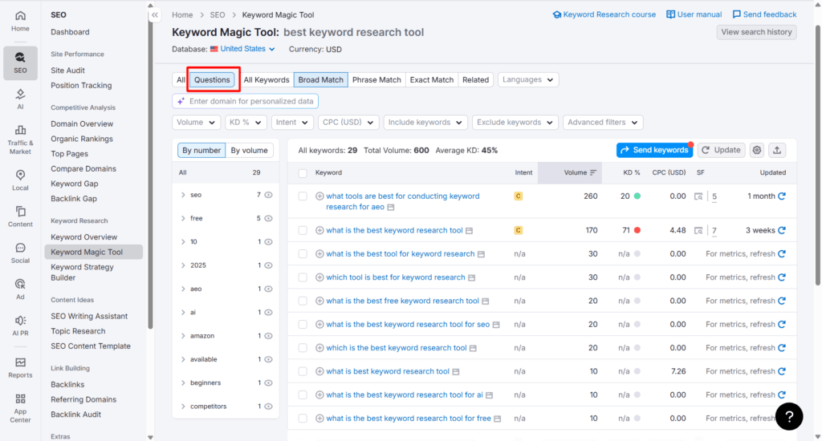This screenshot has height=441, width=822.
Task: Open the CPC (USD) filter dropdown
Action: coord(348,122)
